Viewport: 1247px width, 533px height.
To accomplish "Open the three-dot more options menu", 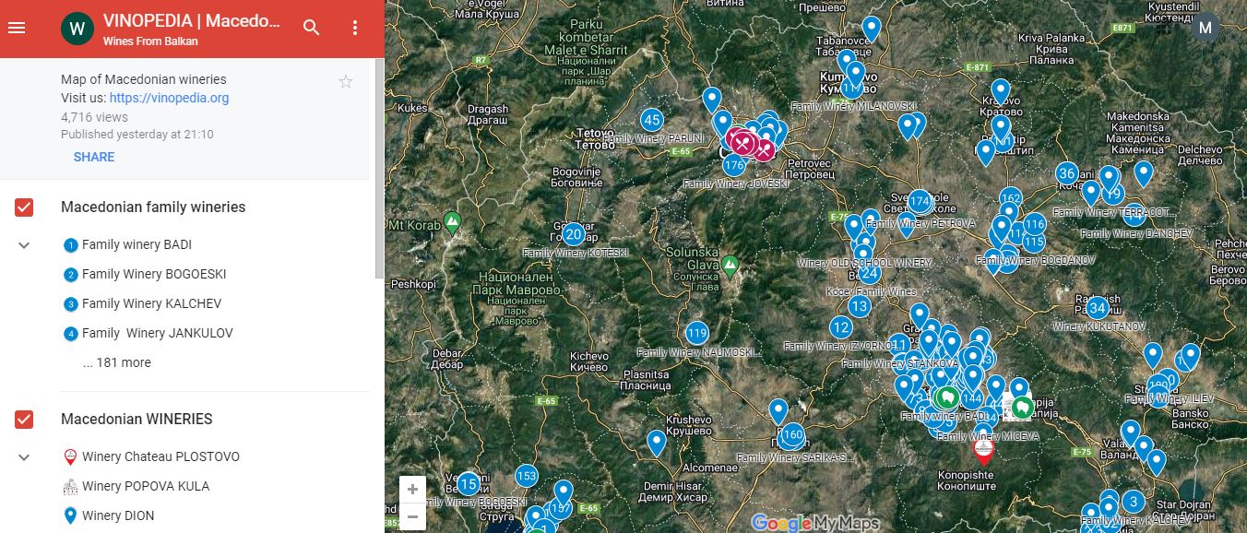I will pos(355,28).
